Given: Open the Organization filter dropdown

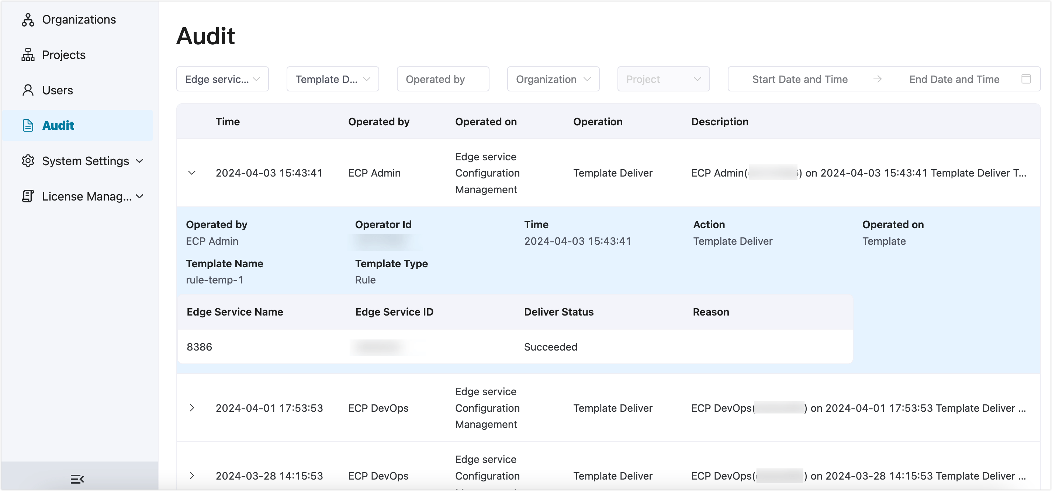Looking at the screenshot, I should [553, 79].
